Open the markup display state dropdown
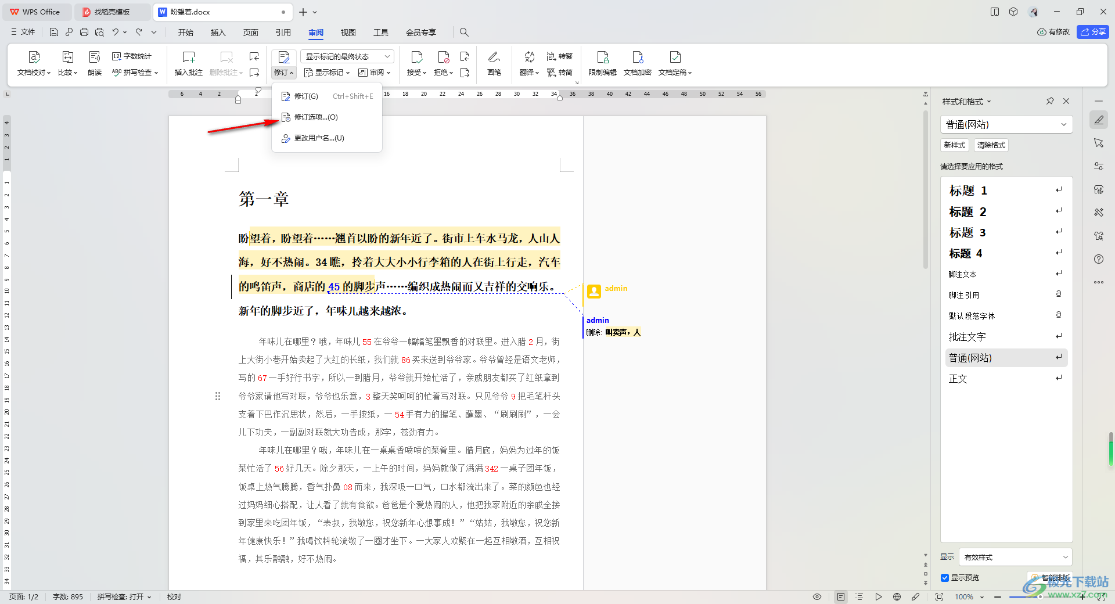Viewport: 1115px width, 604px height. (x=347, y=56)
